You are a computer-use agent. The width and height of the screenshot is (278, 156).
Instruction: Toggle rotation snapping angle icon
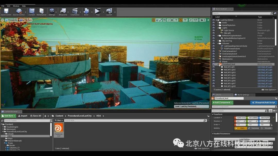coord(181,20)
